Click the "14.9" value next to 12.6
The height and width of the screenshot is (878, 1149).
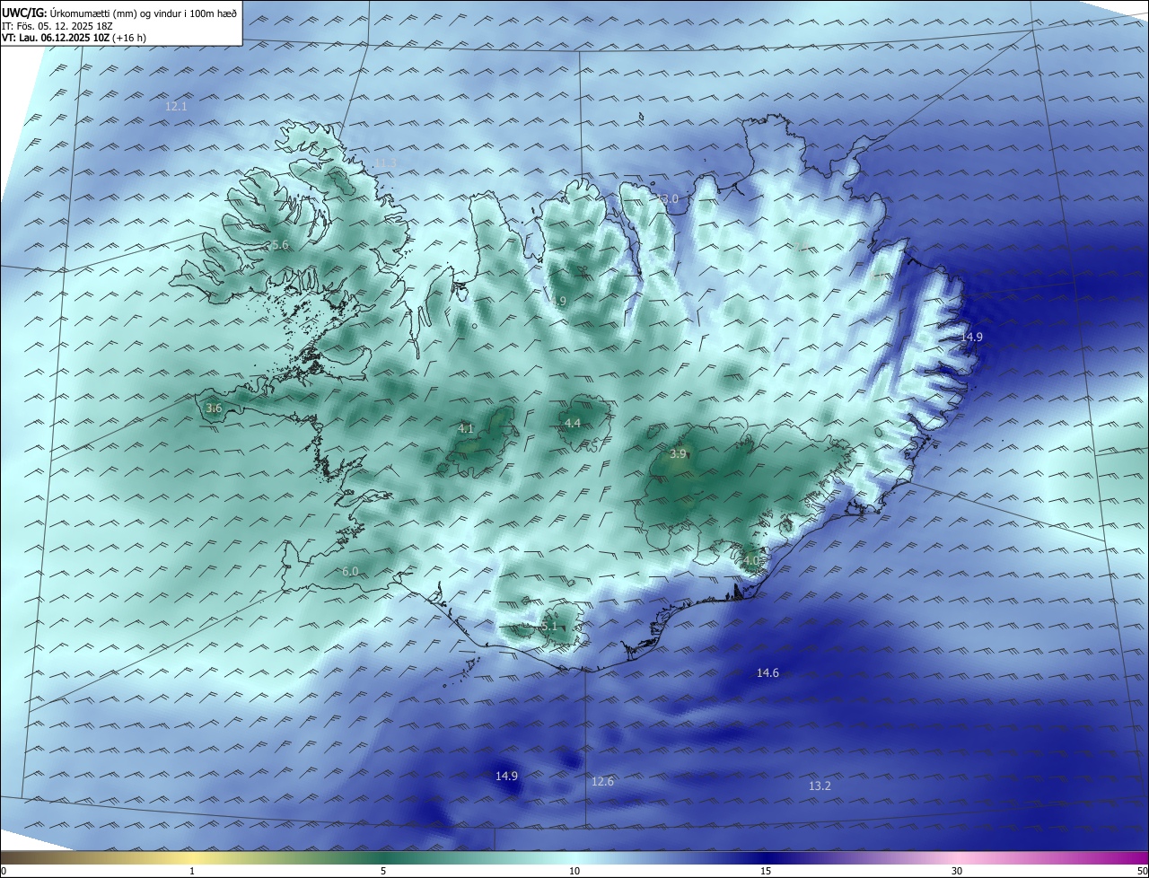tap(506, 776)
